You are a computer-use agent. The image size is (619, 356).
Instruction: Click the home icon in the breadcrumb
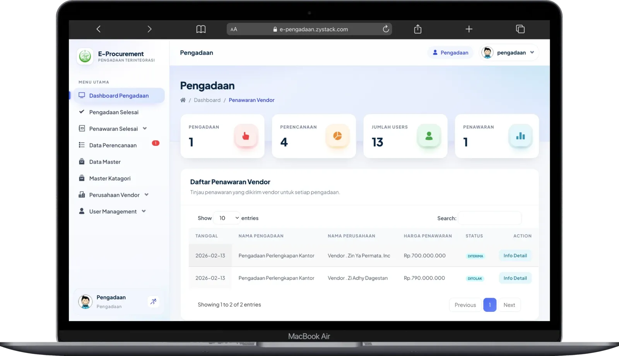pyautogui.click(x=183, y=100)
